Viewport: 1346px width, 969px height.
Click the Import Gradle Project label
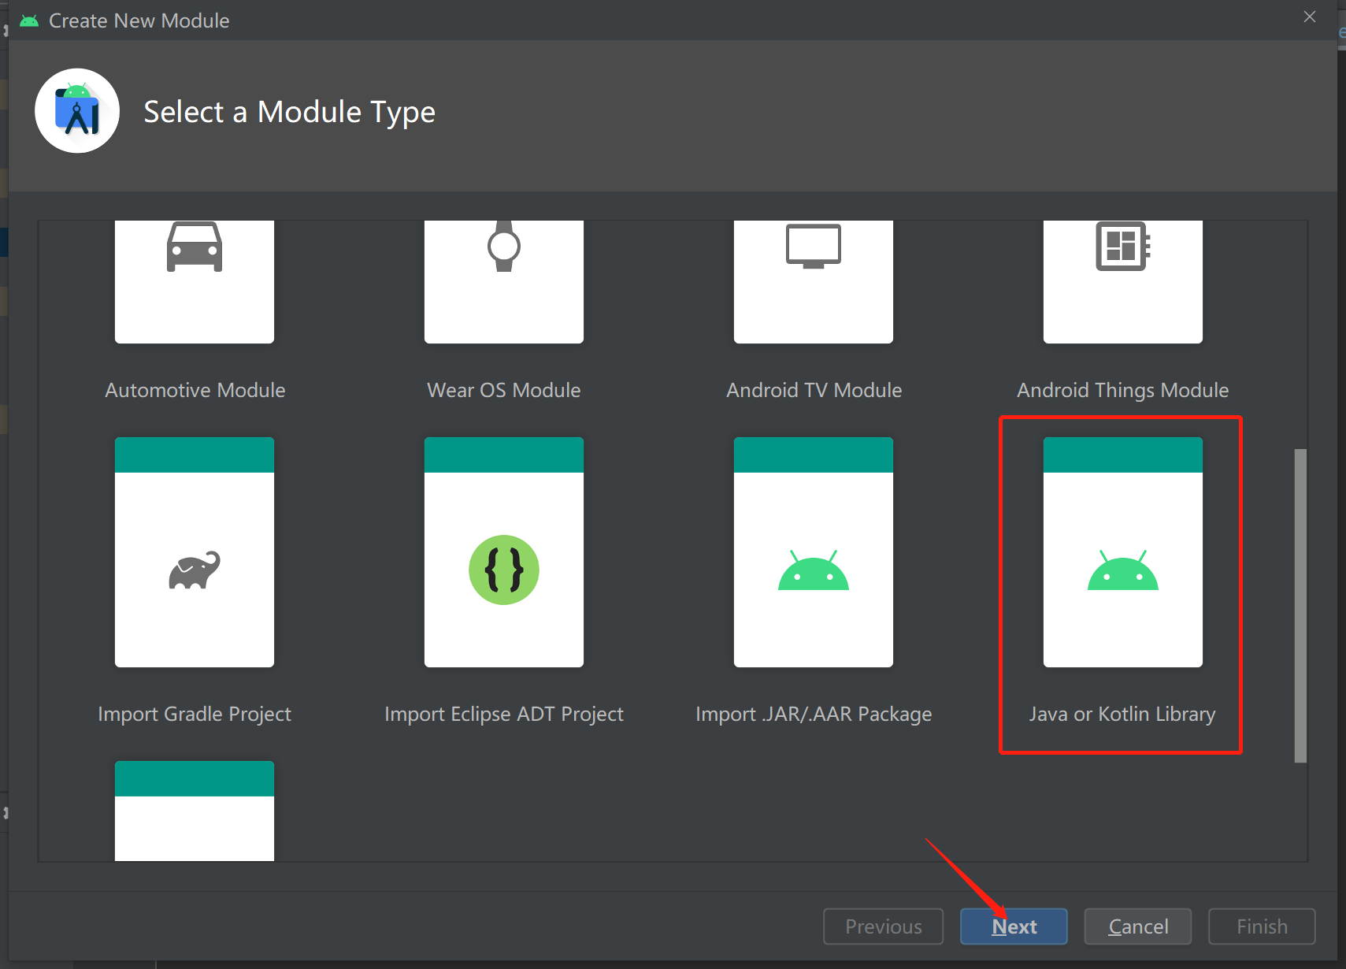pyautogui.click(x=195, y=714)
